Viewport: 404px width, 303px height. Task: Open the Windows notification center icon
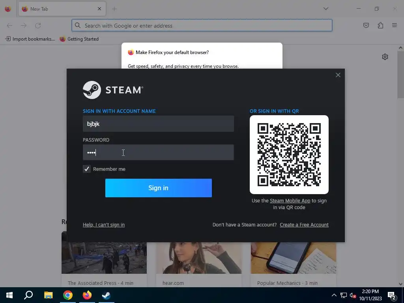tap(392, 295)
